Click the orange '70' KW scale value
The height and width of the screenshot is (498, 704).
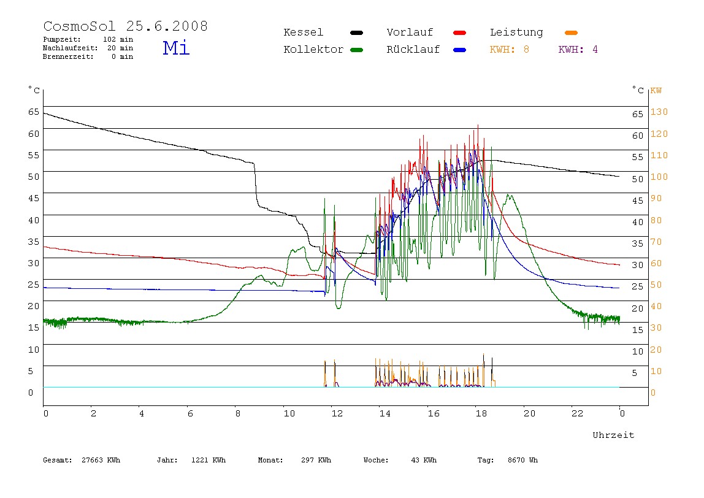pos(656,242)
